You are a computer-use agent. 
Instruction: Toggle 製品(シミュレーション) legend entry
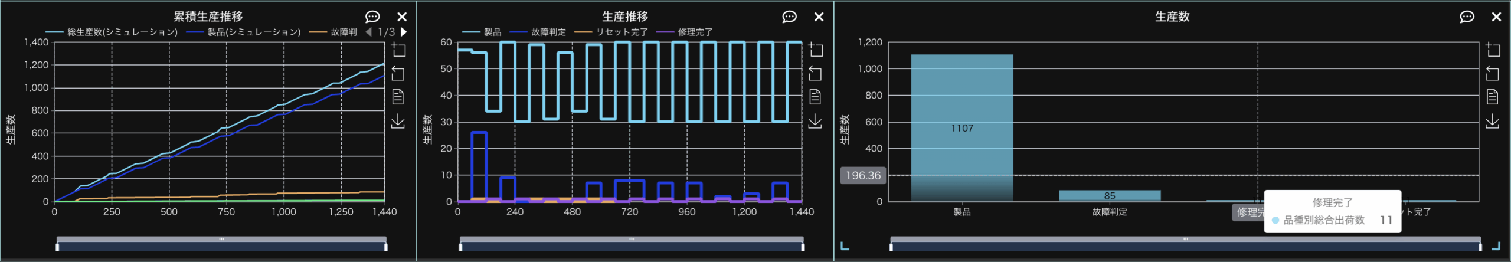[x=244, y=32]
